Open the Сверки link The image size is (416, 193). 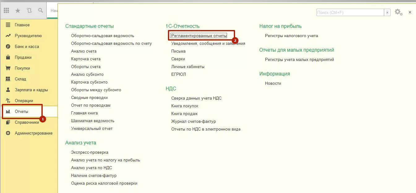point(178,59)
